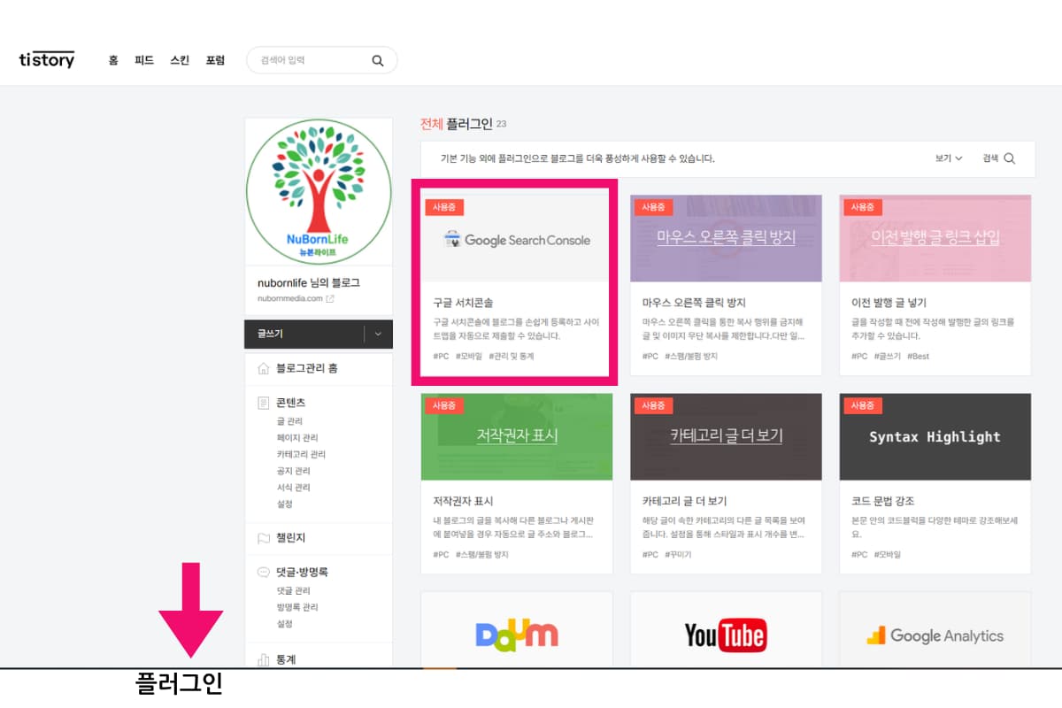Click the 챌린지 flag icon
Image resolution: width=1062 pixels, height=708 pixels.
[262, 537]
